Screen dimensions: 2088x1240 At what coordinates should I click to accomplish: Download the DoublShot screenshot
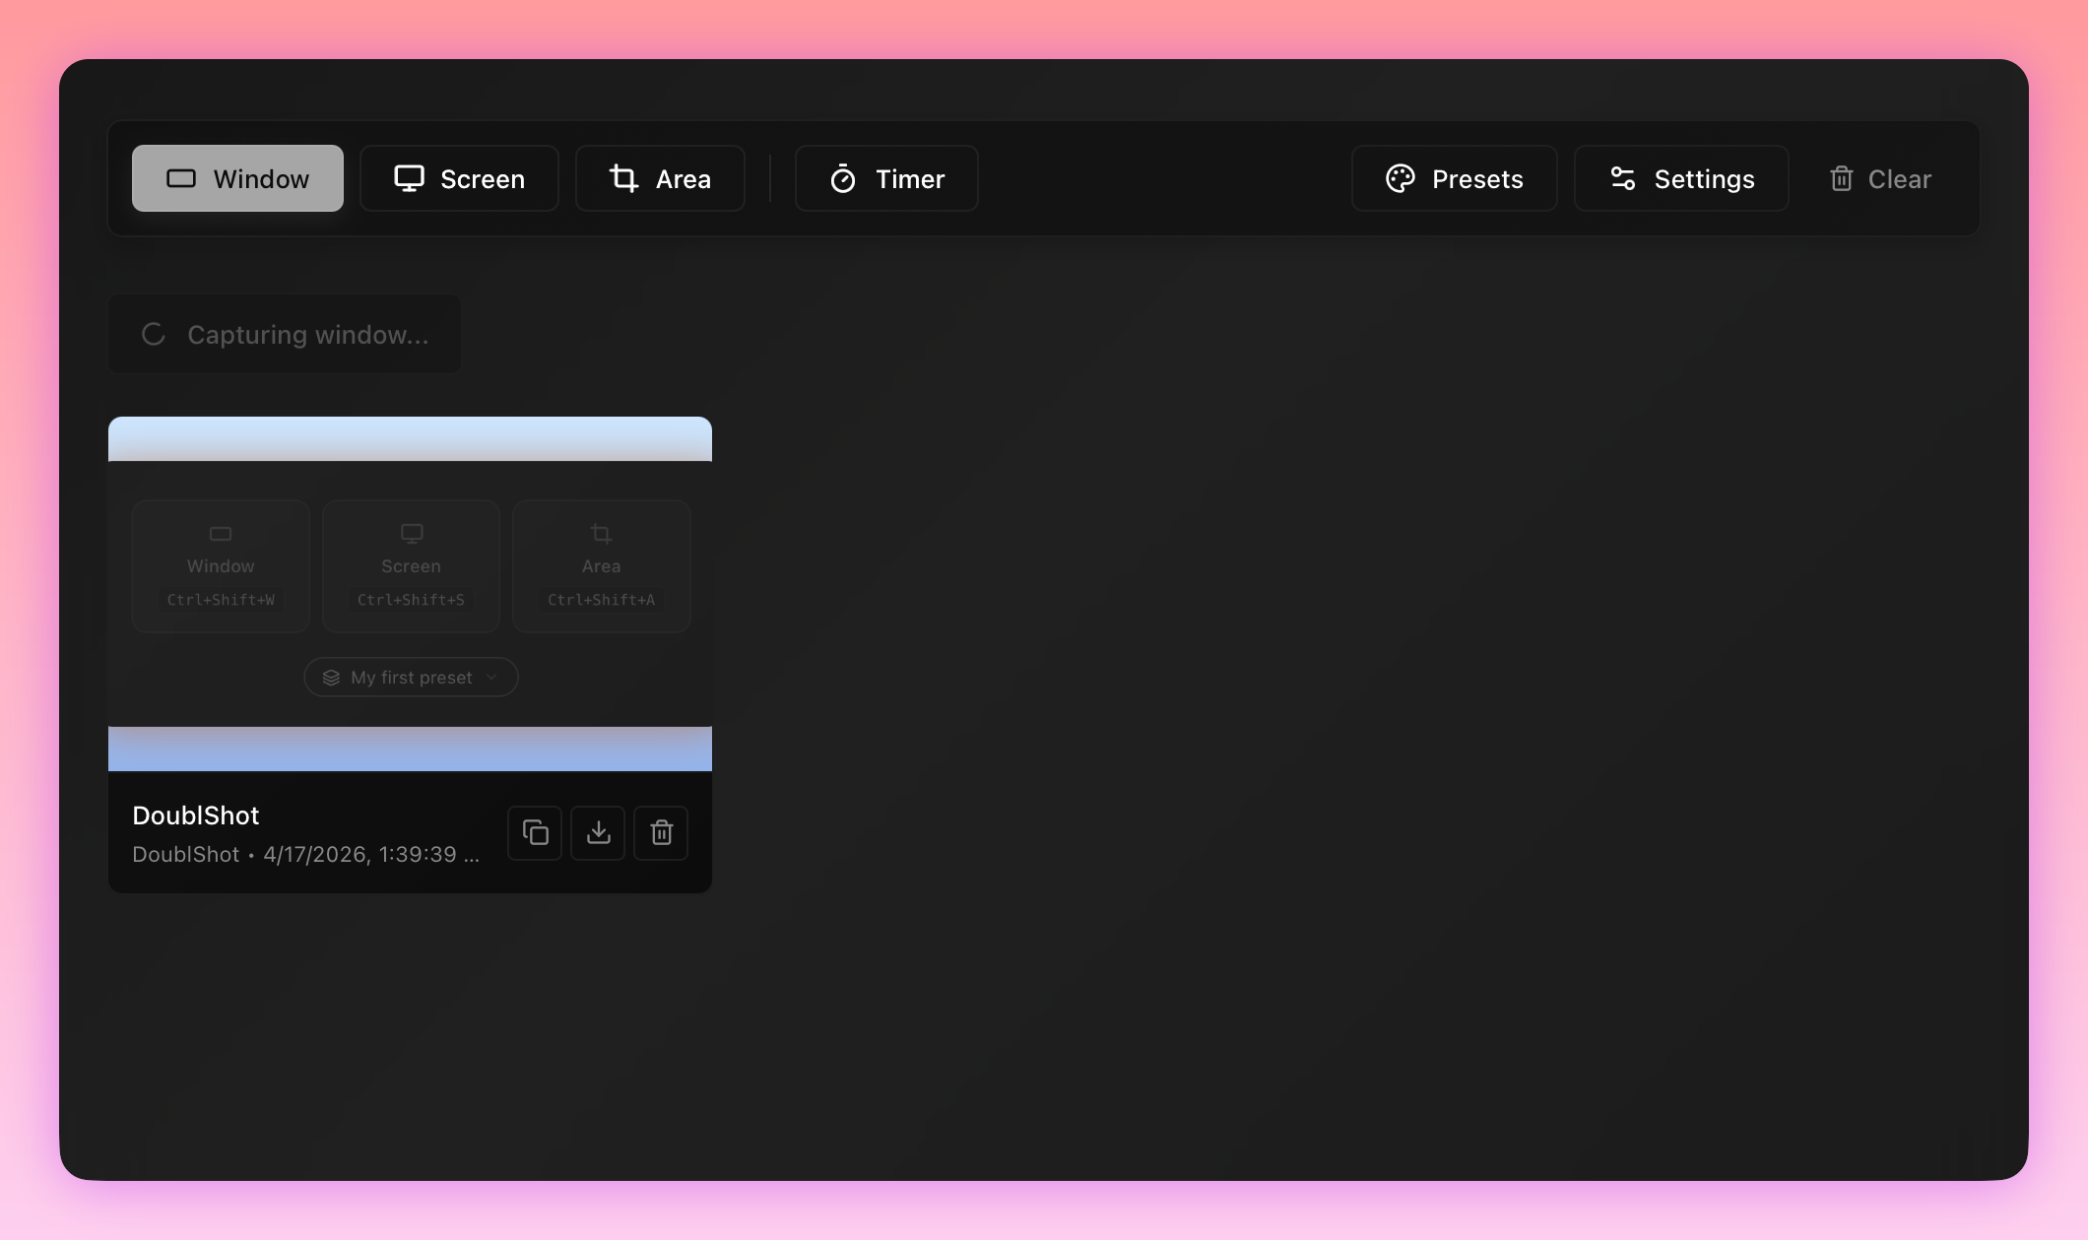(x=598, y=832)
